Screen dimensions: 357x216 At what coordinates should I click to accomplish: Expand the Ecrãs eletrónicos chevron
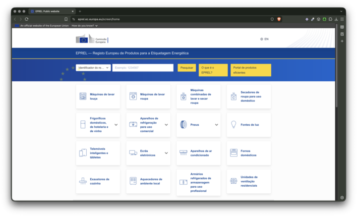[x=166, y=153]
